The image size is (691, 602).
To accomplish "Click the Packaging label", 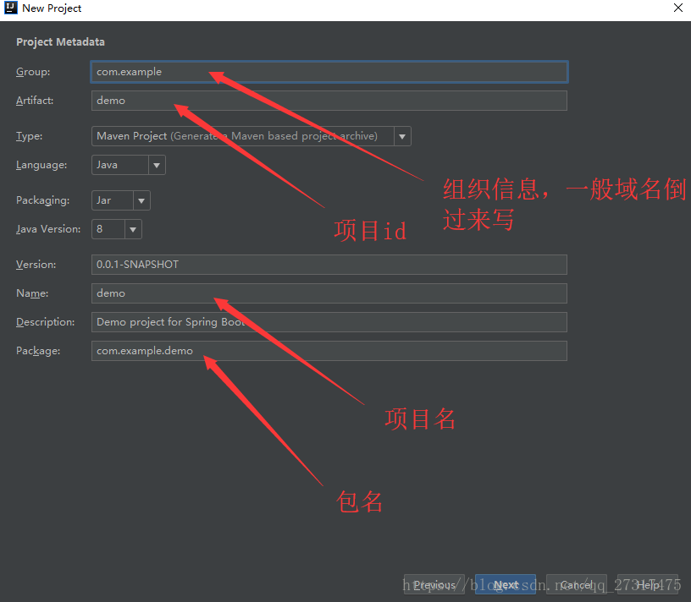I will tap(42, 200).
